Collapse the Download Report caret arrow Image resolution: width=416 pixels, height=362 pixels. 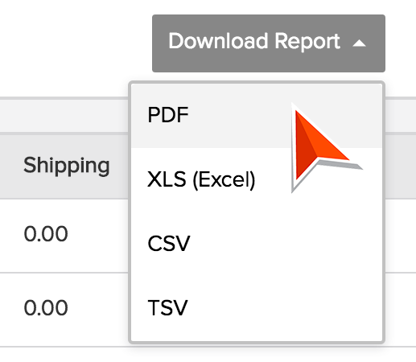[359, 43]
